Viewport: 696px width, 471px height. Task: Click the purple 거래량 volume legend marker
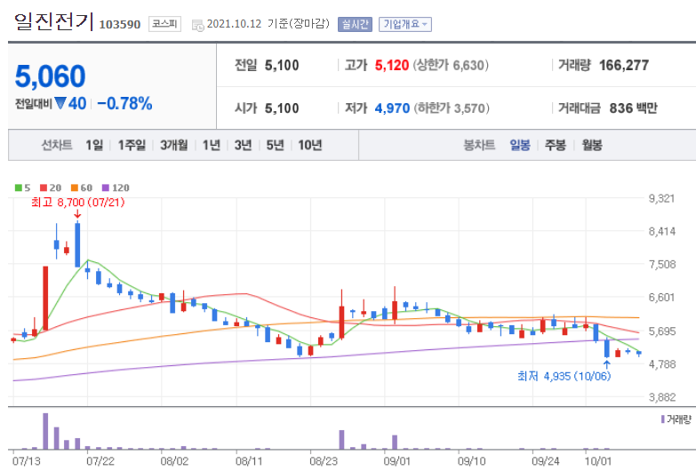[663, 419]
